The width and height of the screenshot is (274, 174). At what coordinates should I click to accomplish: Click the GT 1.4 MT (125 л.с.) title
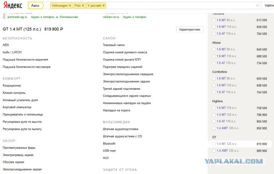22,29
